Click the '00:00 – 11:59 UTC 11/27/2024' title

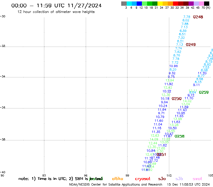pos(56,5)
